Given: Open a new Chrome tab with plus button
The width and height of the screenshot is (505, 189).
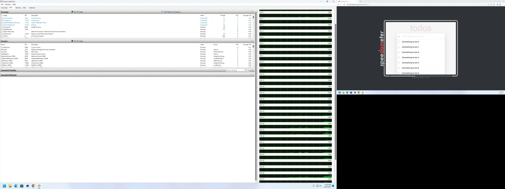Looking at the screenshot, I should tap(360, 2).
